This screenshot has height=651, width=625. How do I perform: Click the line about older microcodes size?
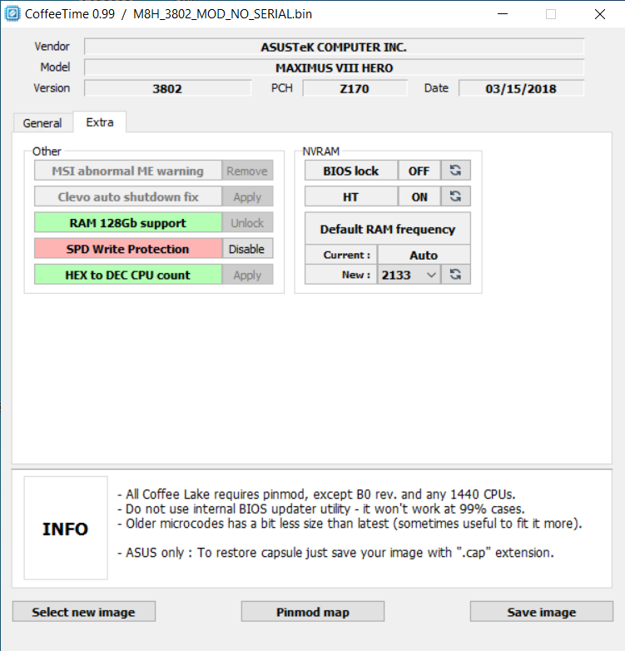[350, 523]
